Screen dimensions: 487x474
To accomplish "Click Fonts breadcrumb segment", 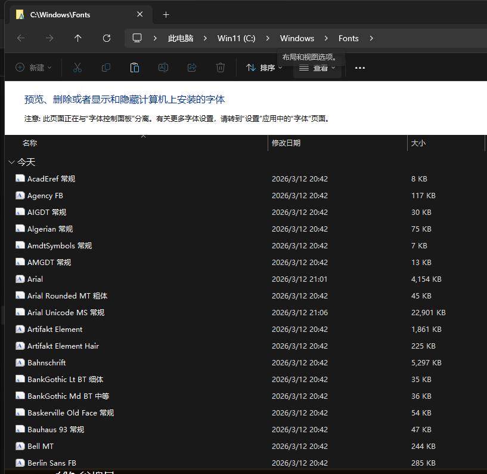I will [x=349, y=38].
